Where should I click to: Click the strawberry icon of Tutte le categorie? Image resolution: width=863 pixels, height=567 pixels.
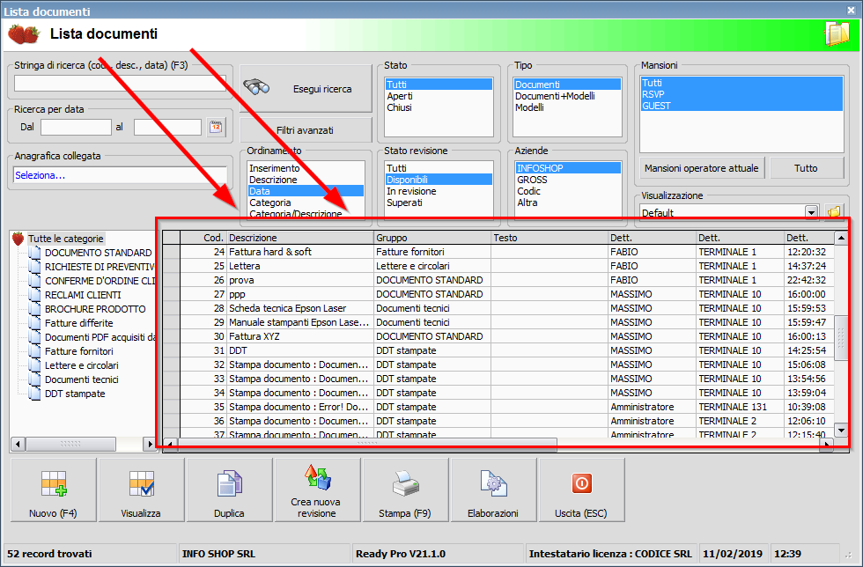(x=18, y=239)
